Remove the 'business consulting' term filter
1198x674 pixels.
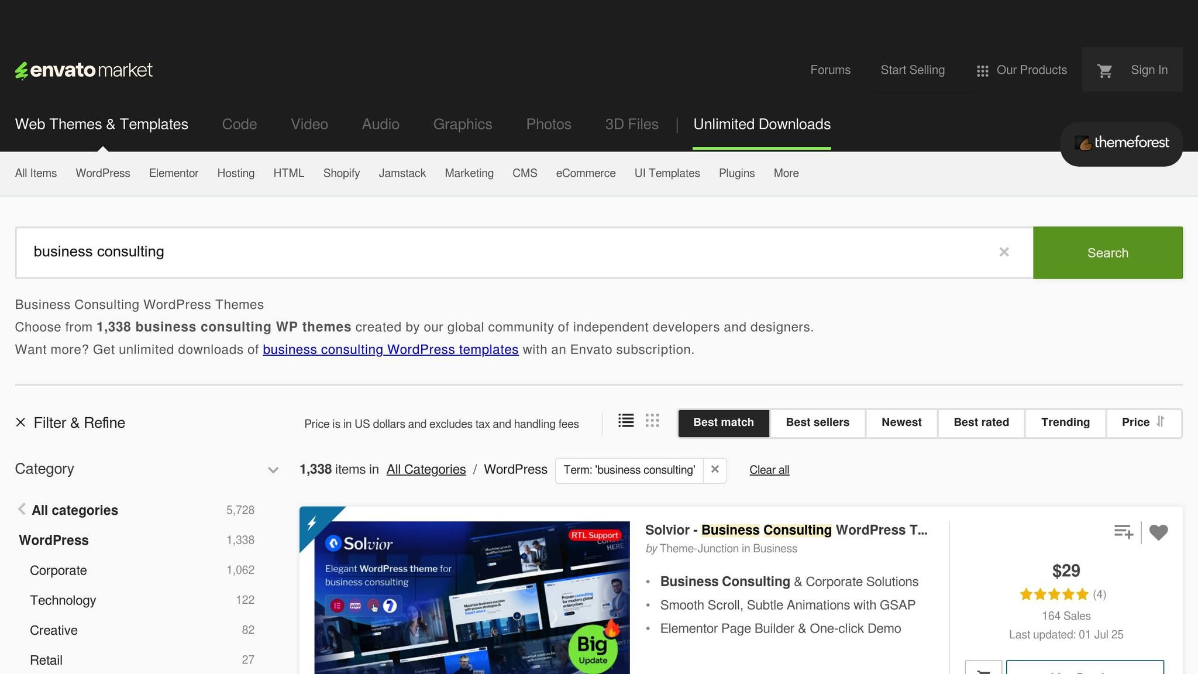pos(715,470)
